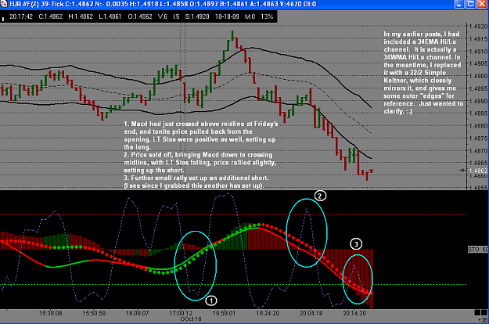
Task: Click the 1.4900 price axis label
Action: pyautogui.click(x=478, y=76)
